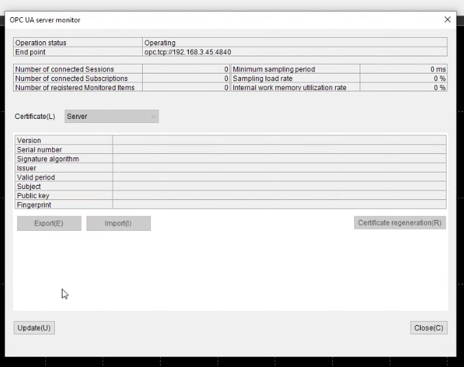Screen dimensions: 464x367
Task: Click the Certificate regeneration(R) button
Action: tap(399, 223)
